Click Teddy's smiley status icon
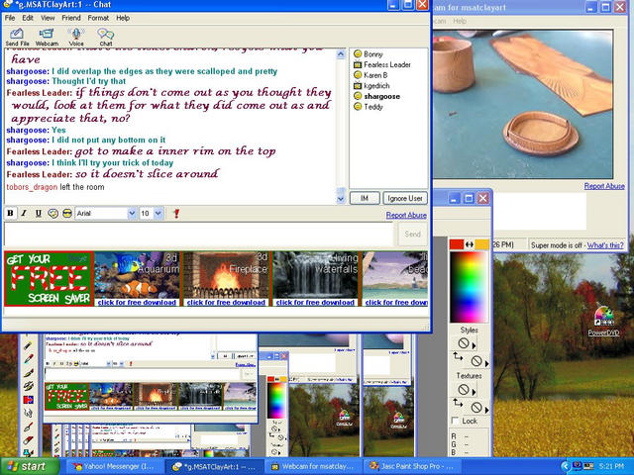This screenshot has height=475, width=634. [x=358, y=107]
